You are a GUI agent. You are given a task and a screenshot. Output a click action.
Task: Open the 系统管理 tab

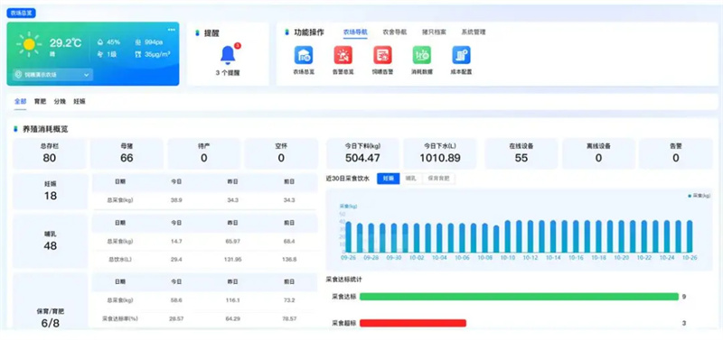473,32
